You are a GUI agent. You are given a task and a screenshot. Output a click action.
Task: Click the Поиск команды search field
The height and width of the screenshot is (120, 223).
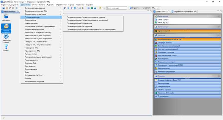[x=116, y=8]
